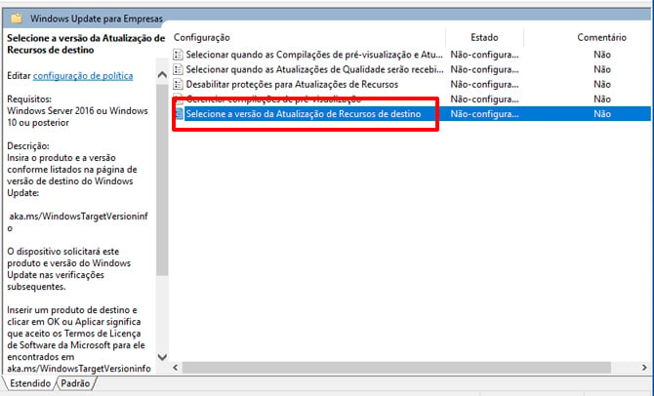Click policy icon beside Selecionar quando as Compilações
The width and height of the screenshot is (654, 396).
(178, 55)
